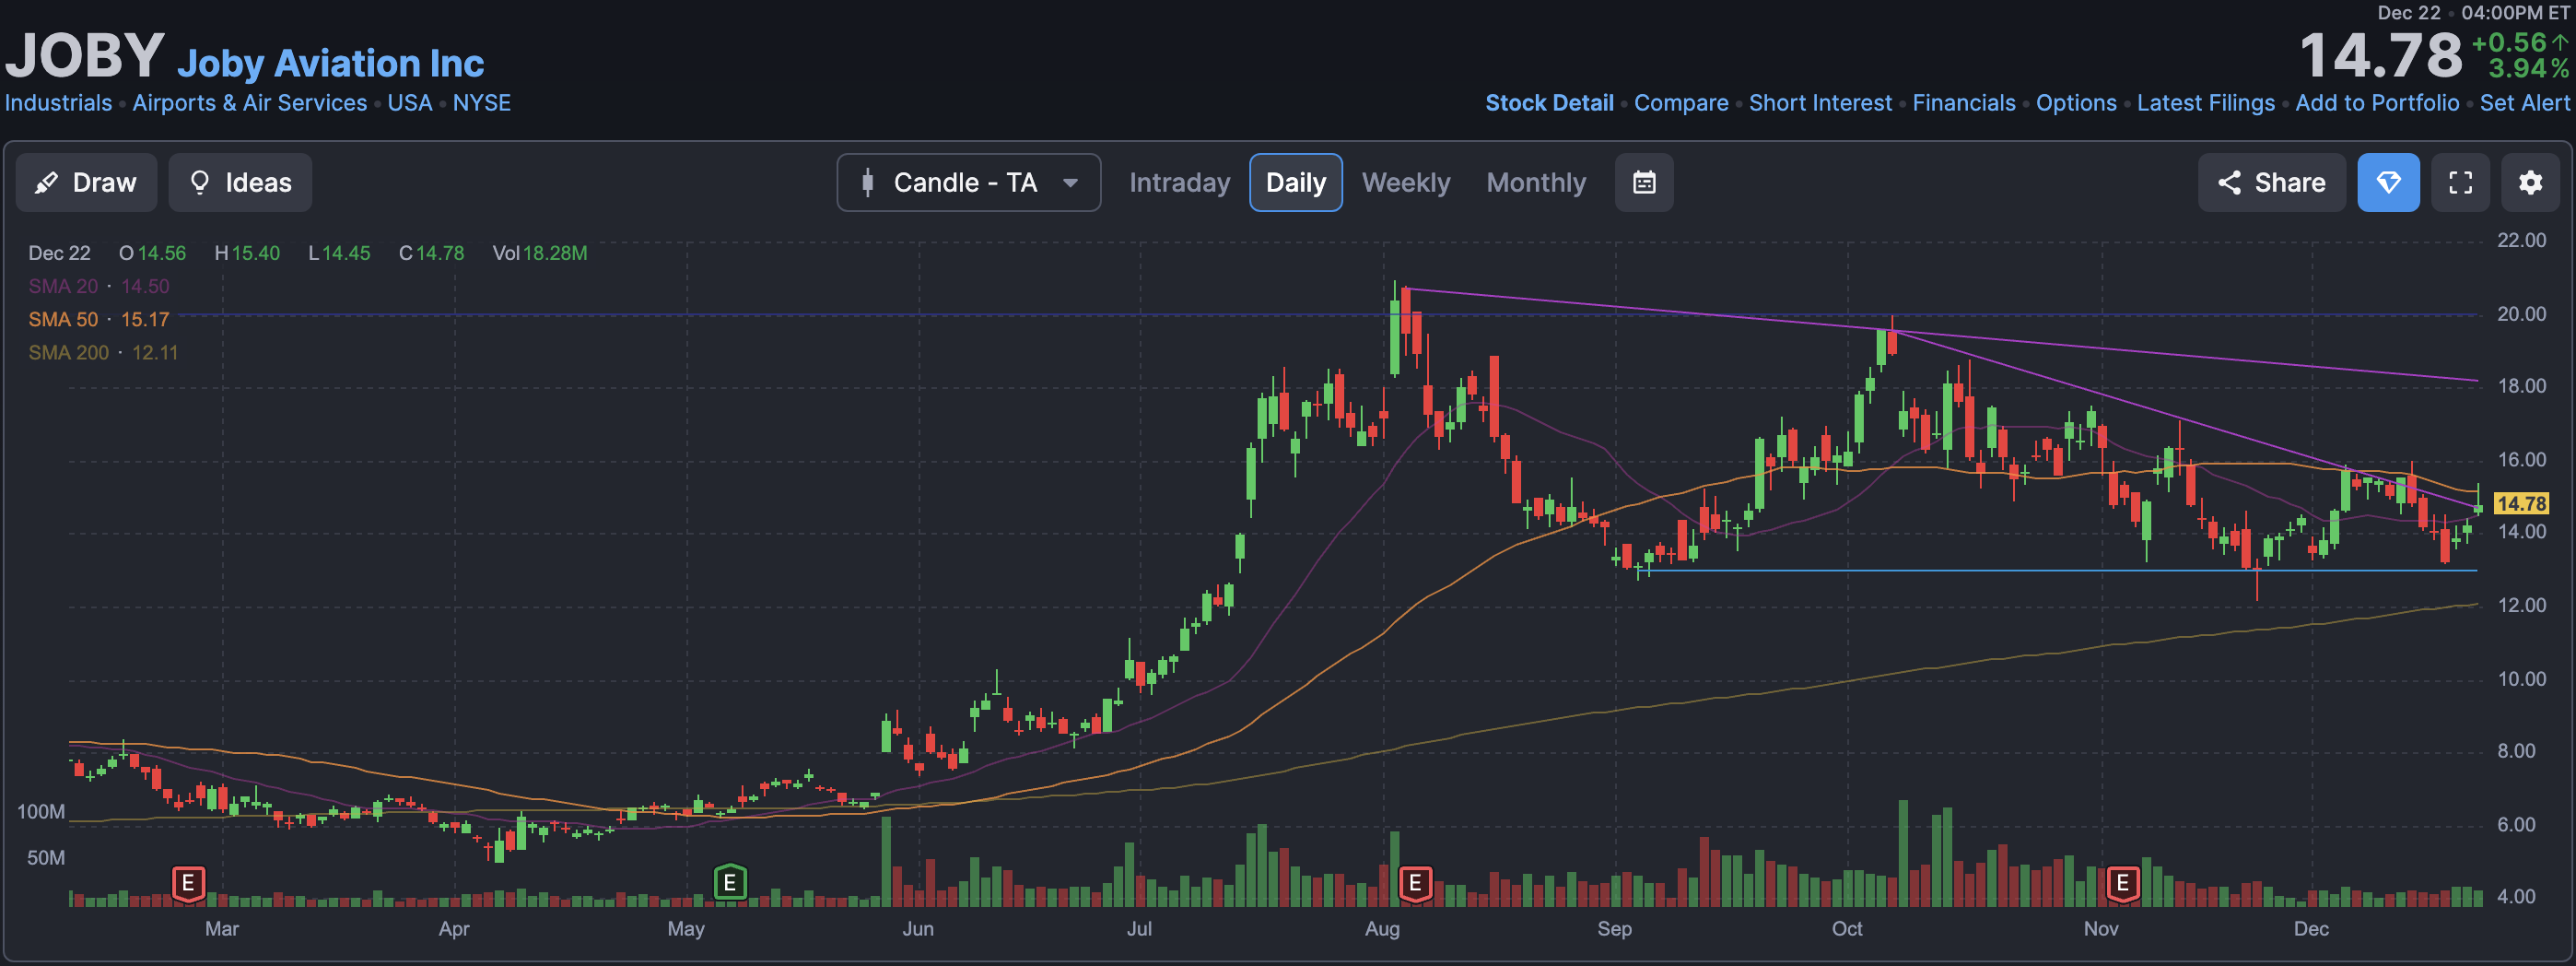This screenshot has height=966, width=2576.
Task: Click Add to Portfolio
Action: pyautogui.click(x=2376, y=103)
